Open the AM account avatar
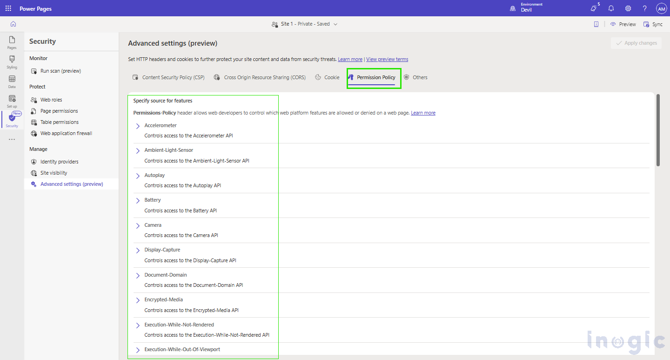Image resolution: width=670 pixels, height=360 pixels. click(x=661, y=8)
